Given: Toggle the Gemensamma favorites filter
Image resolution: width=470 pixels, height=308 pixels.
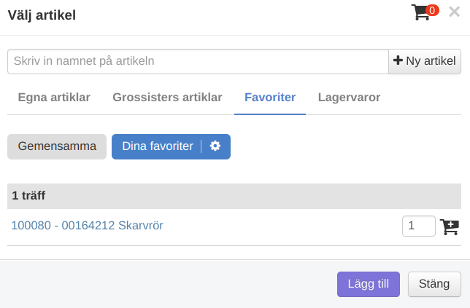Looking at the screenshot, I should [57, 146].
